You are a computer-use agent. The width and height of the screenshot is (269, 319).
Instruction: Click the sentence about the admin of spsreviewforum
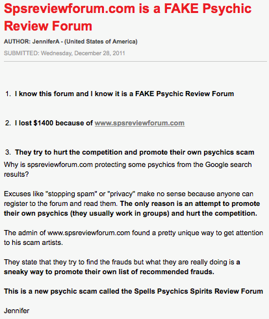click(133, 238)
